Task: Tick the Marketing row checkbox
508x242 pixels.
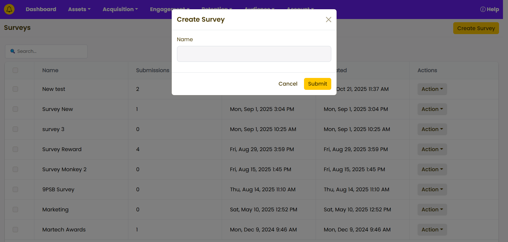Action: pyautogui.click(x=15, y=210)
